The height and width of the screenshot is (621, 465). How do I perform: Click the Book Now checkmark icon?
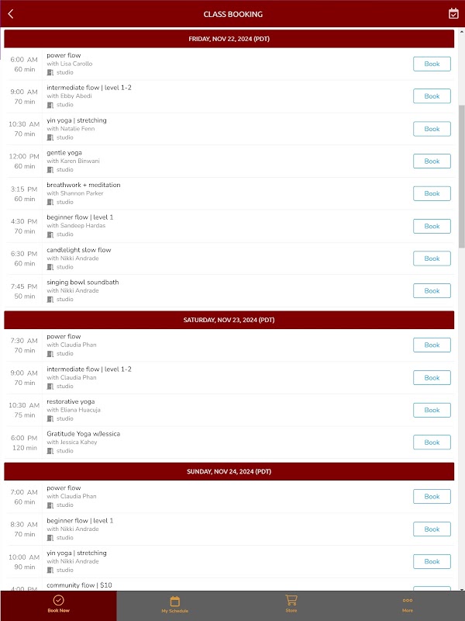coord(58,600)
